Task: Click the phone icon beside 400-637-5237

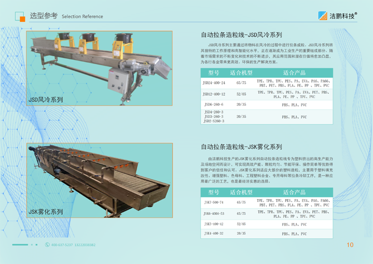Action: [47, 245]
